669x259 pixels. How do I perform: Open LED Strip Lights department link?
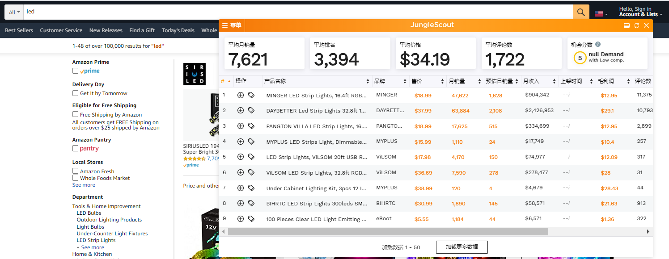point(96,240)
